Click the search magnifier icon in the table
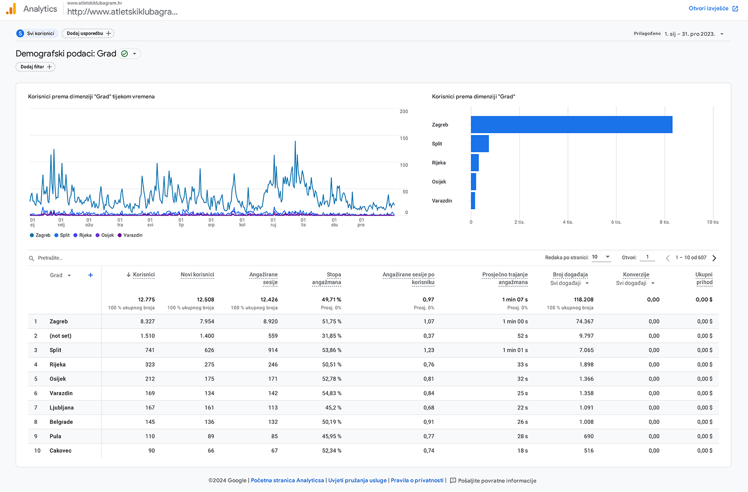The height and width of the screenshot is (492, 748). pos(31,258)
